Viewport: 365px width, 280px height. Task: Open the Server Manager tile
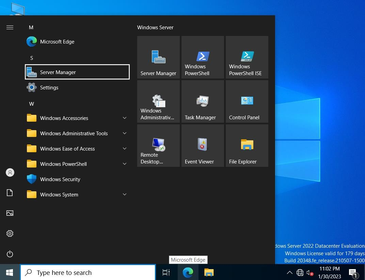(x=158, y=57)
